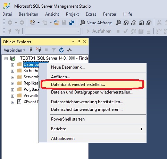Choose PowerShell starten from context menu
167x159 pixels.
[x=93, y=119]
